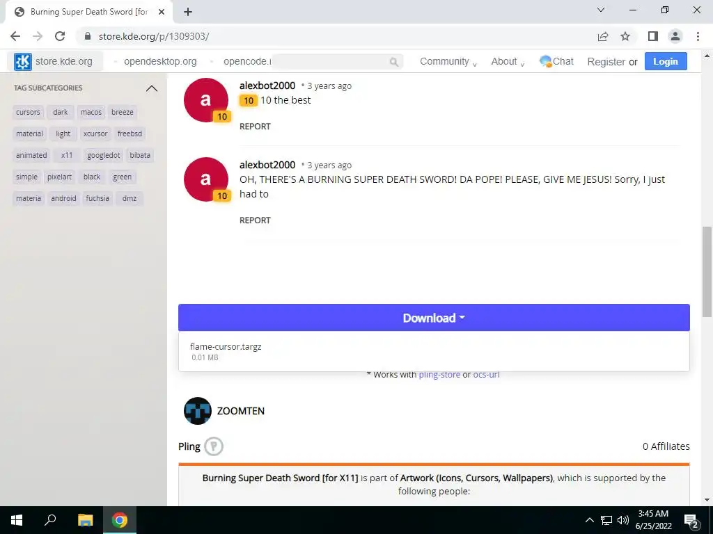Click the scrollbar down arrow
This screenshot has width=713, height=534.
coord(707,500)
